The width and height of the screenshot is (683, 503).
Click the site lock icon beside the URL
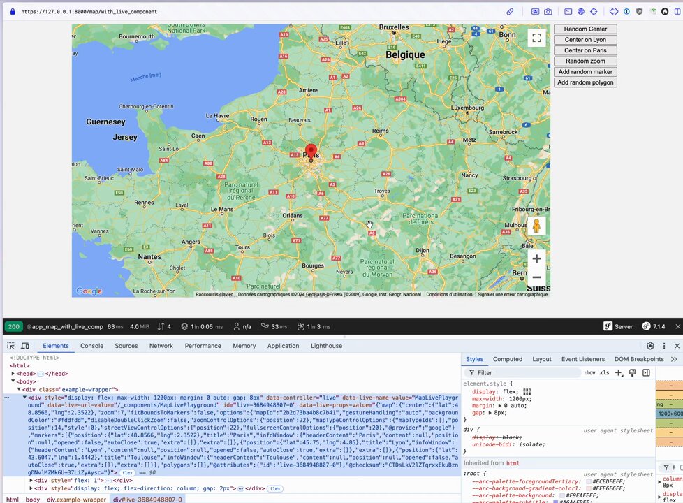tap(12, 12)
